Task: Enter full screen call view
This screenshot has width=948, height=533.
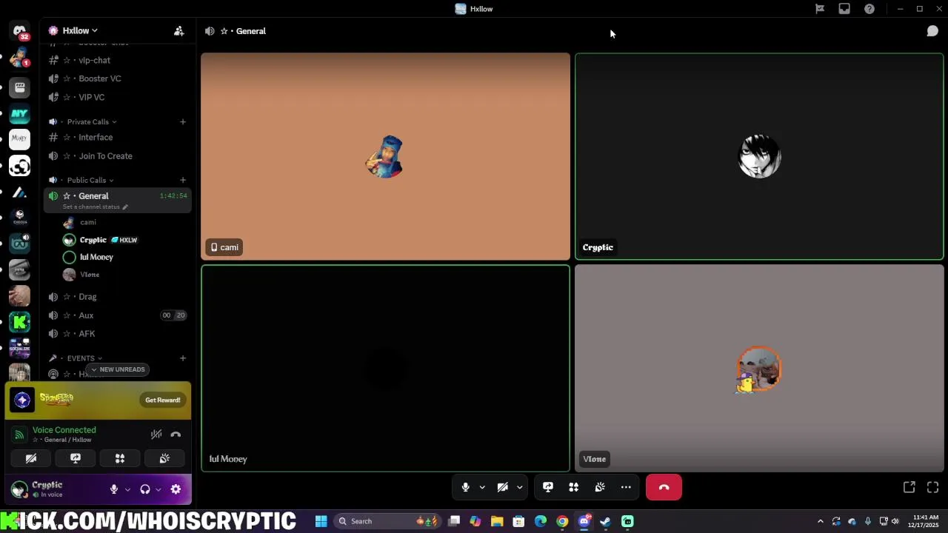Action: [932, 487]
